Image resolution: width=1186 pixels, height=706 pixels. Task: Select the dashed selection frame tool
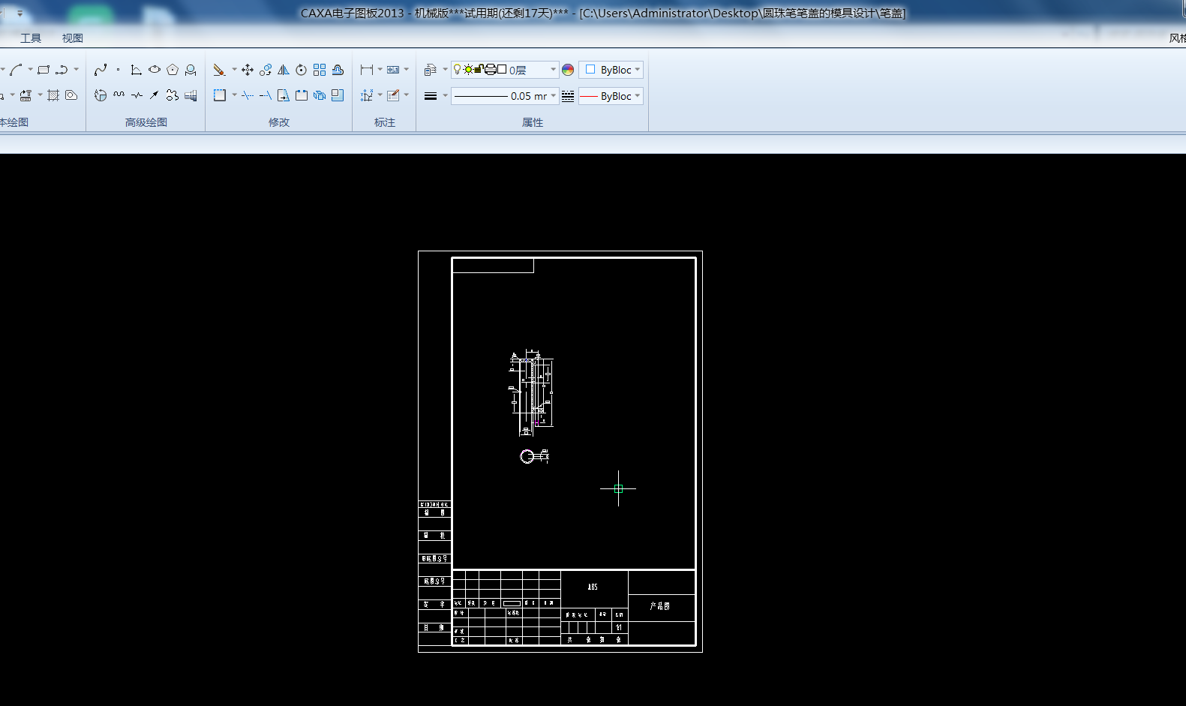point(219,95)
